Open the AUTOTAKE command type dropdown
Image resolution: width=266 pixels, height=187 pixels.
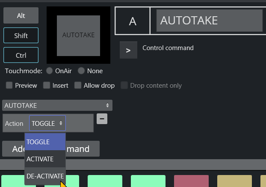tap(57, 105)
